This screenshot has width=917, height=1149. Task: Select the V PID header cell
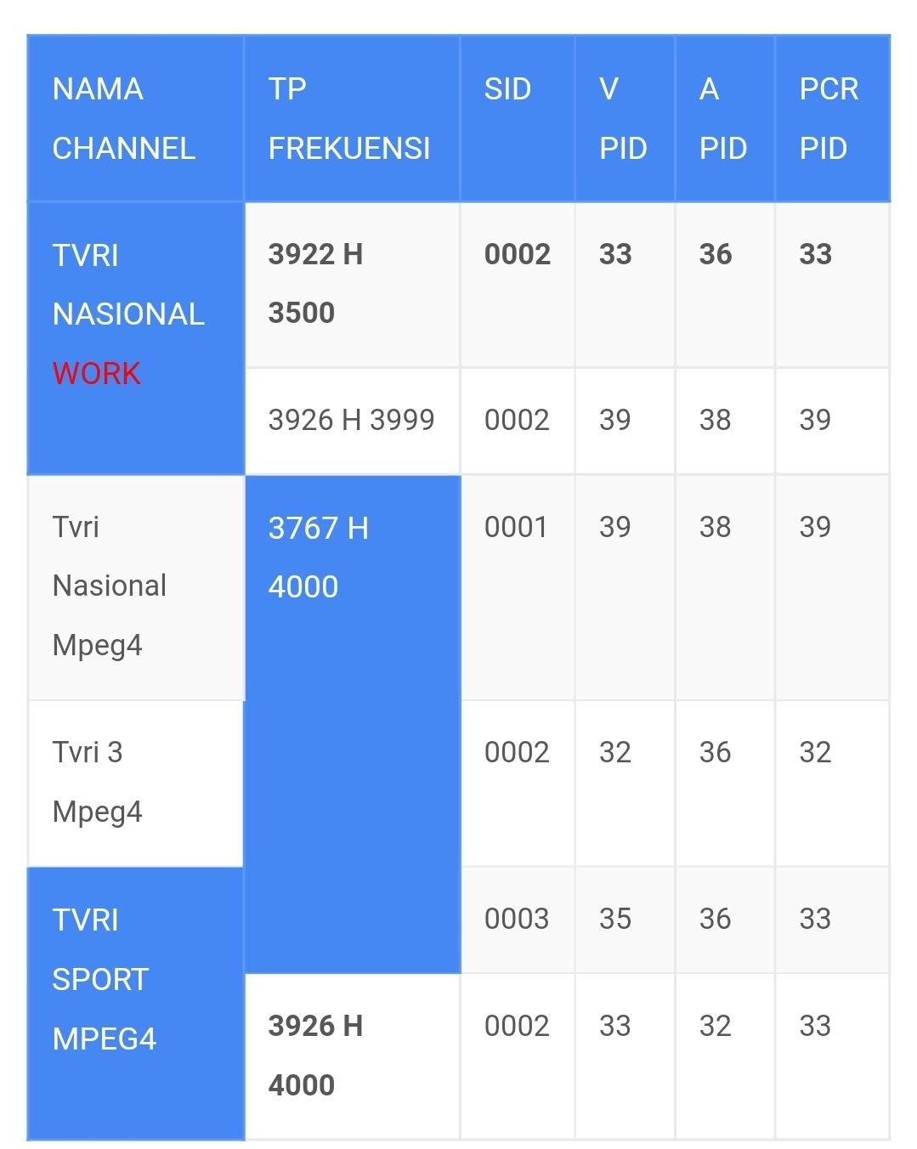(625, 118)
